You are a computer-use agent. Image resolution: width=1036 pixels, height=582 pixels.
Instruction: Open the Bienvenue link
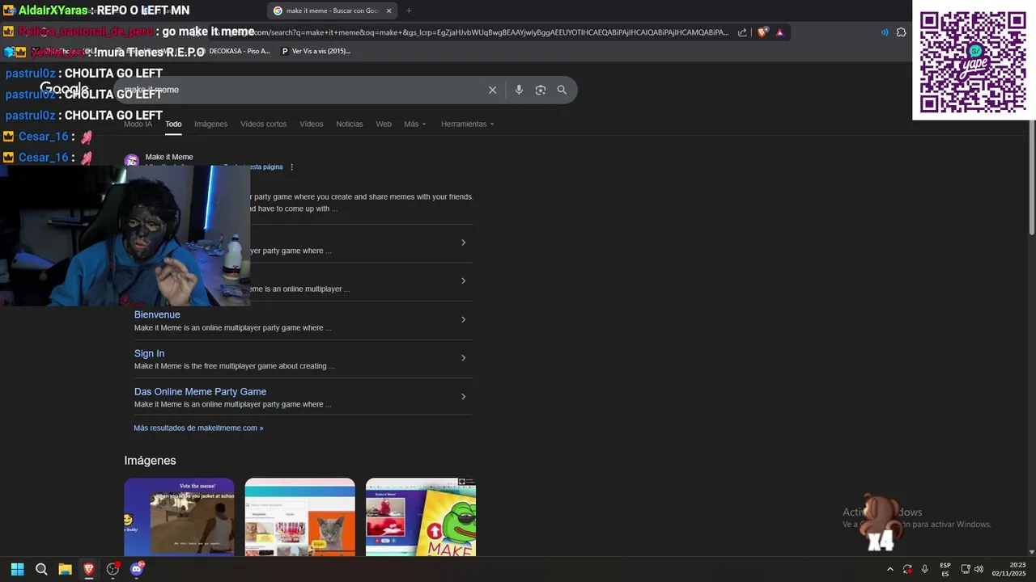click(157, 314)
